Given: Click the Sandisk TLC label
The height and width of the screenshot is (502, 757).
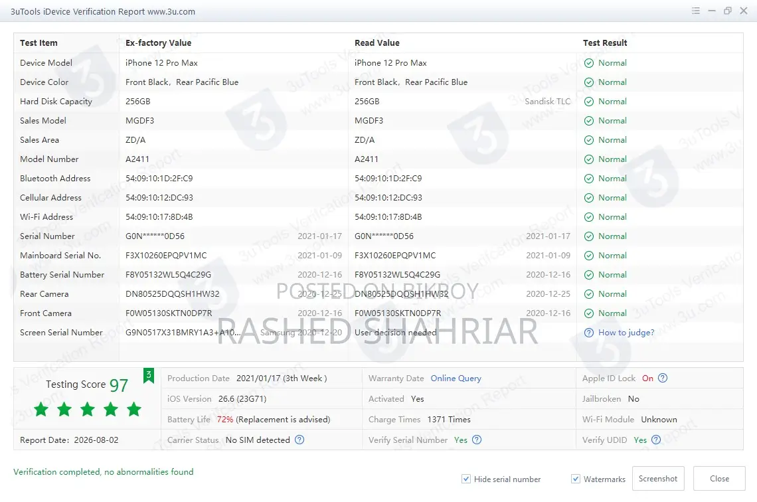Looking at the screenshot, I should 547,102.
